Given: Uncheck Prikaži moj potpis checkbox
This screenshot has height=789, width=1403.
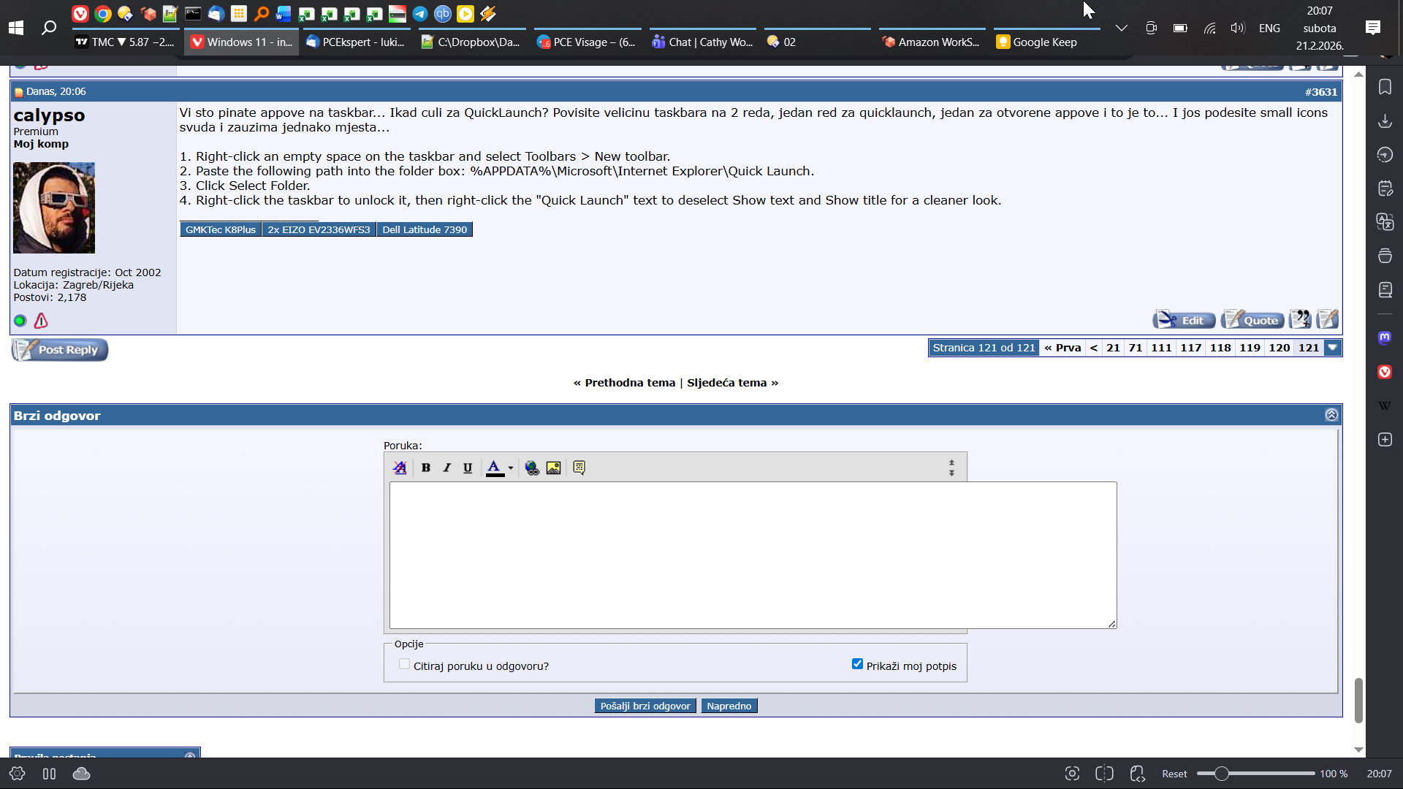Looking at the screenshot, I should [x=857, y=664].
